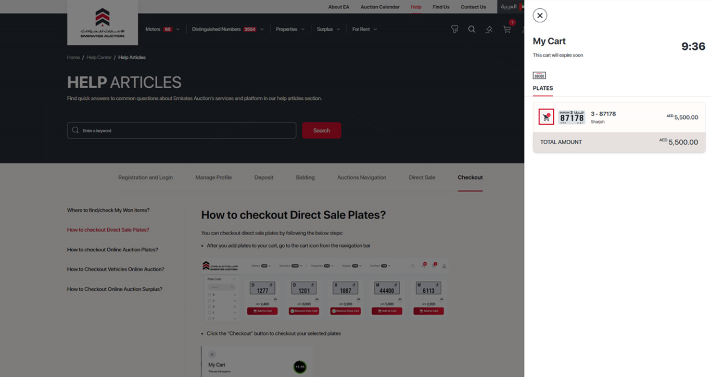This screenshot has height=377, width=711.
Task: Click the Sharjah 87178 plate thumbnail
Action: point(572,117)
